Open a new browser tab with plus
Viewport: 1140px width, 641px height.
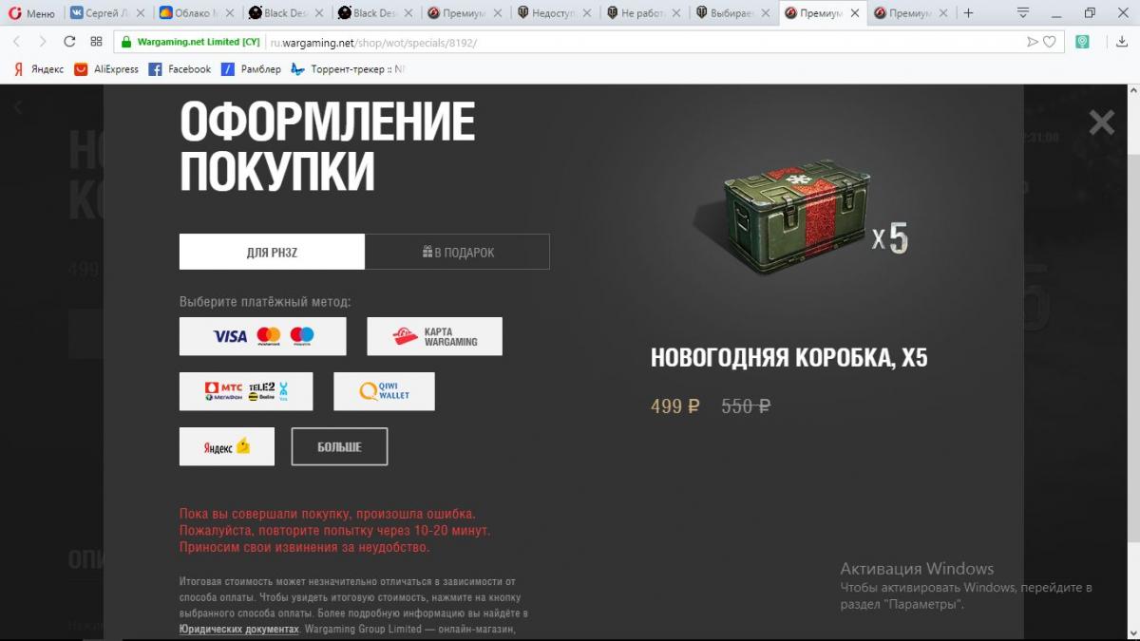coord(968,13)
